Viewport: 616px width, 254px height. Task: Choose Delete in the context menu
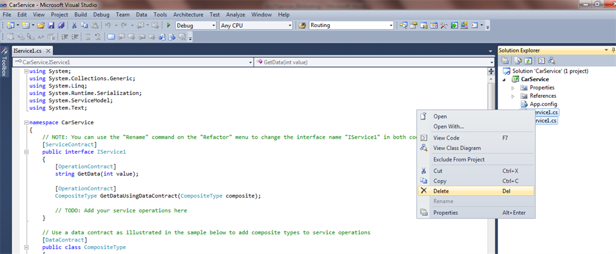(475, 192)
